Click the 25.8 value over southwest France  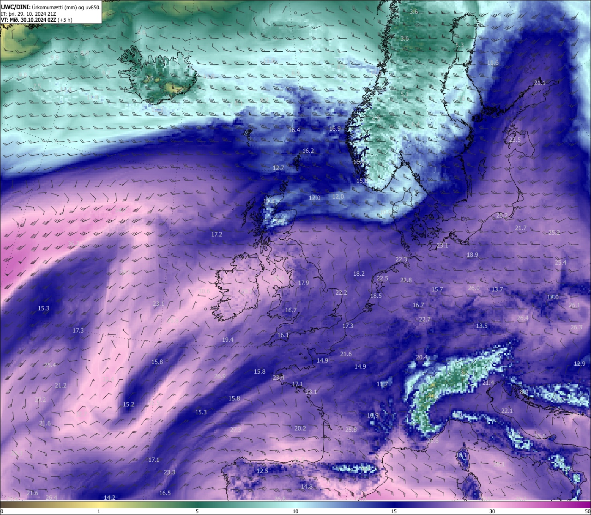351,430
